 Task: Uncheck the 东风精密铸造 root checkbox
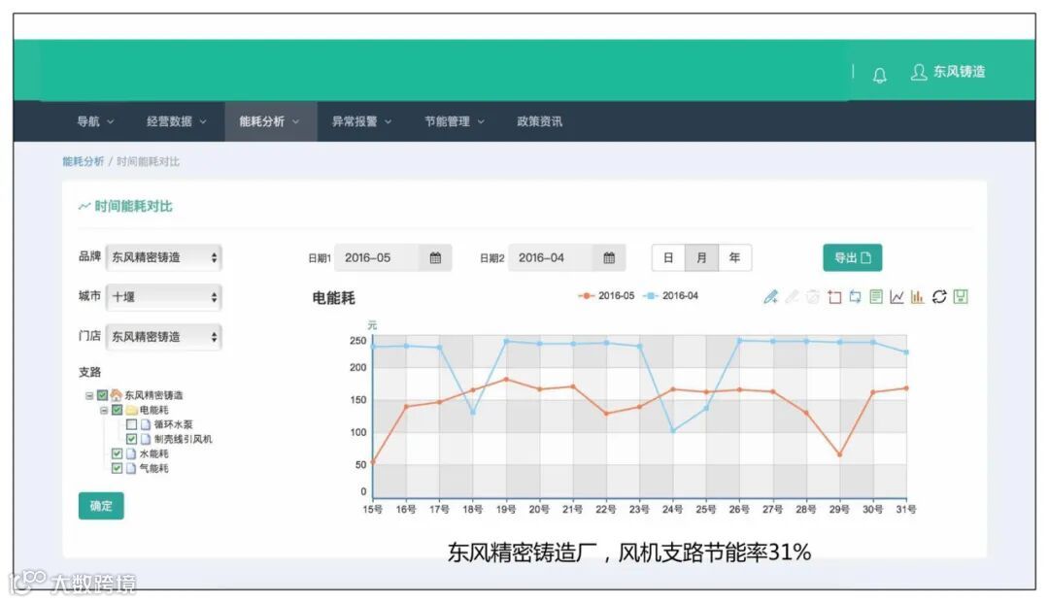click(x=102, y=395)
